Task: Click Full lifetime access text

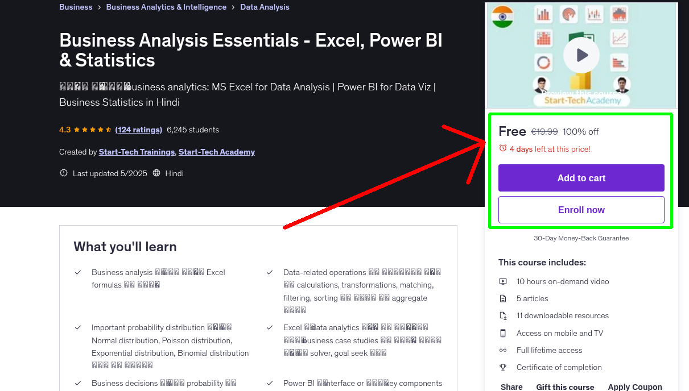Action: point(550,350)
